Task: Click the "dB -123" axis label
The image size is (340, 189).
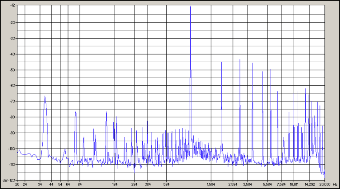Action: (x=9, y=180)
